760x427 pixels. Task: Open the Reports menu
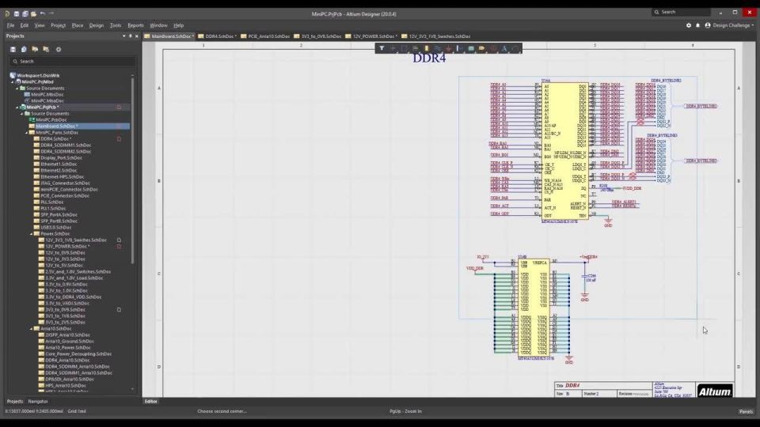coord(135,25)
